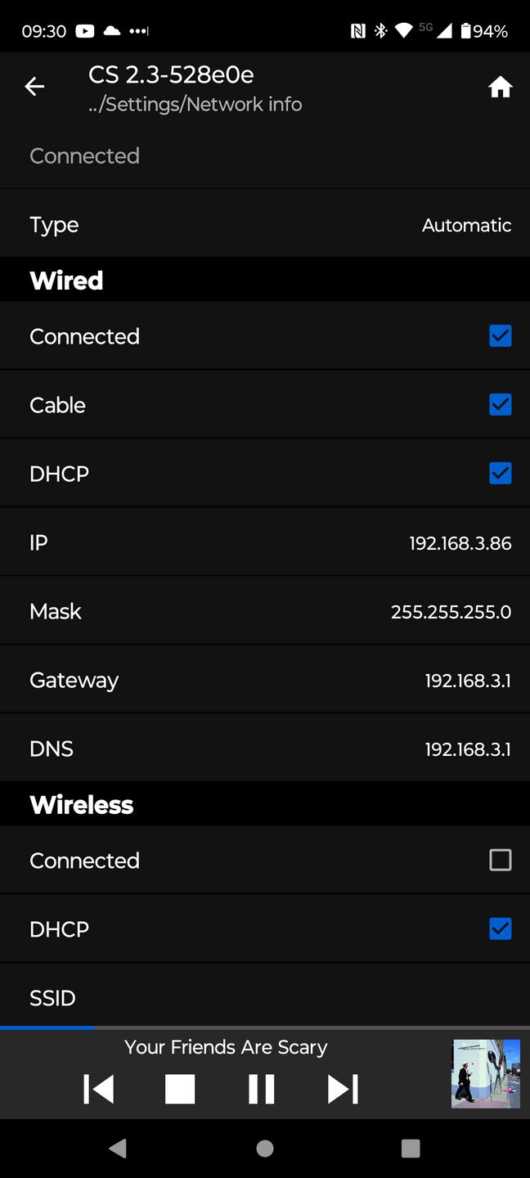
Task: Toggle the Cable checkbox
Action: click(500, 404)
